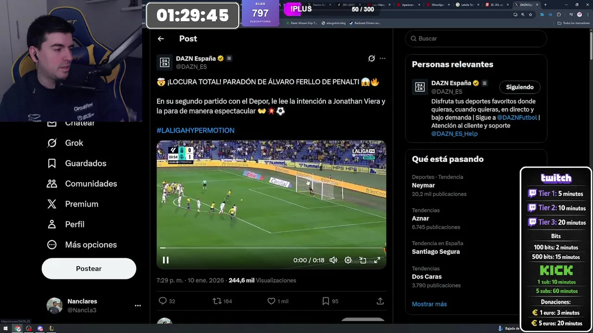Go to Comunidades in the sidebar
Screen dimensions: 593x333
click(82, 184)
